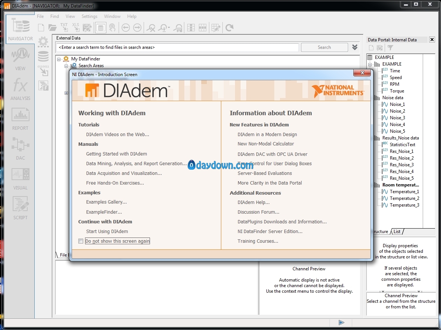The width and height of the screenshot is (441, 330).
Task: Select the Room temperat... group
Action: click(x=400, y=185)
